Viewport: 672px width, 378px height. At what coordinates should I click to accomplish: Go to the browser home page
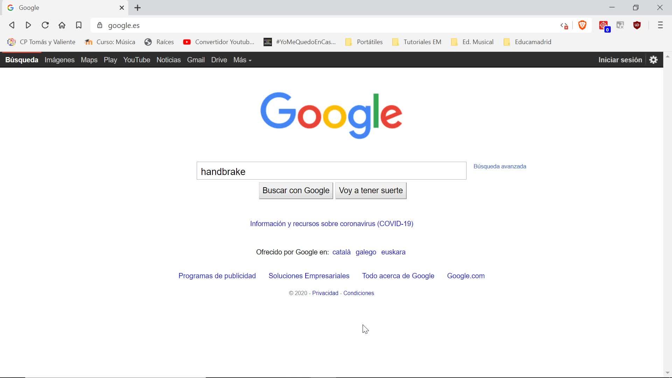(x=62, y=25)
